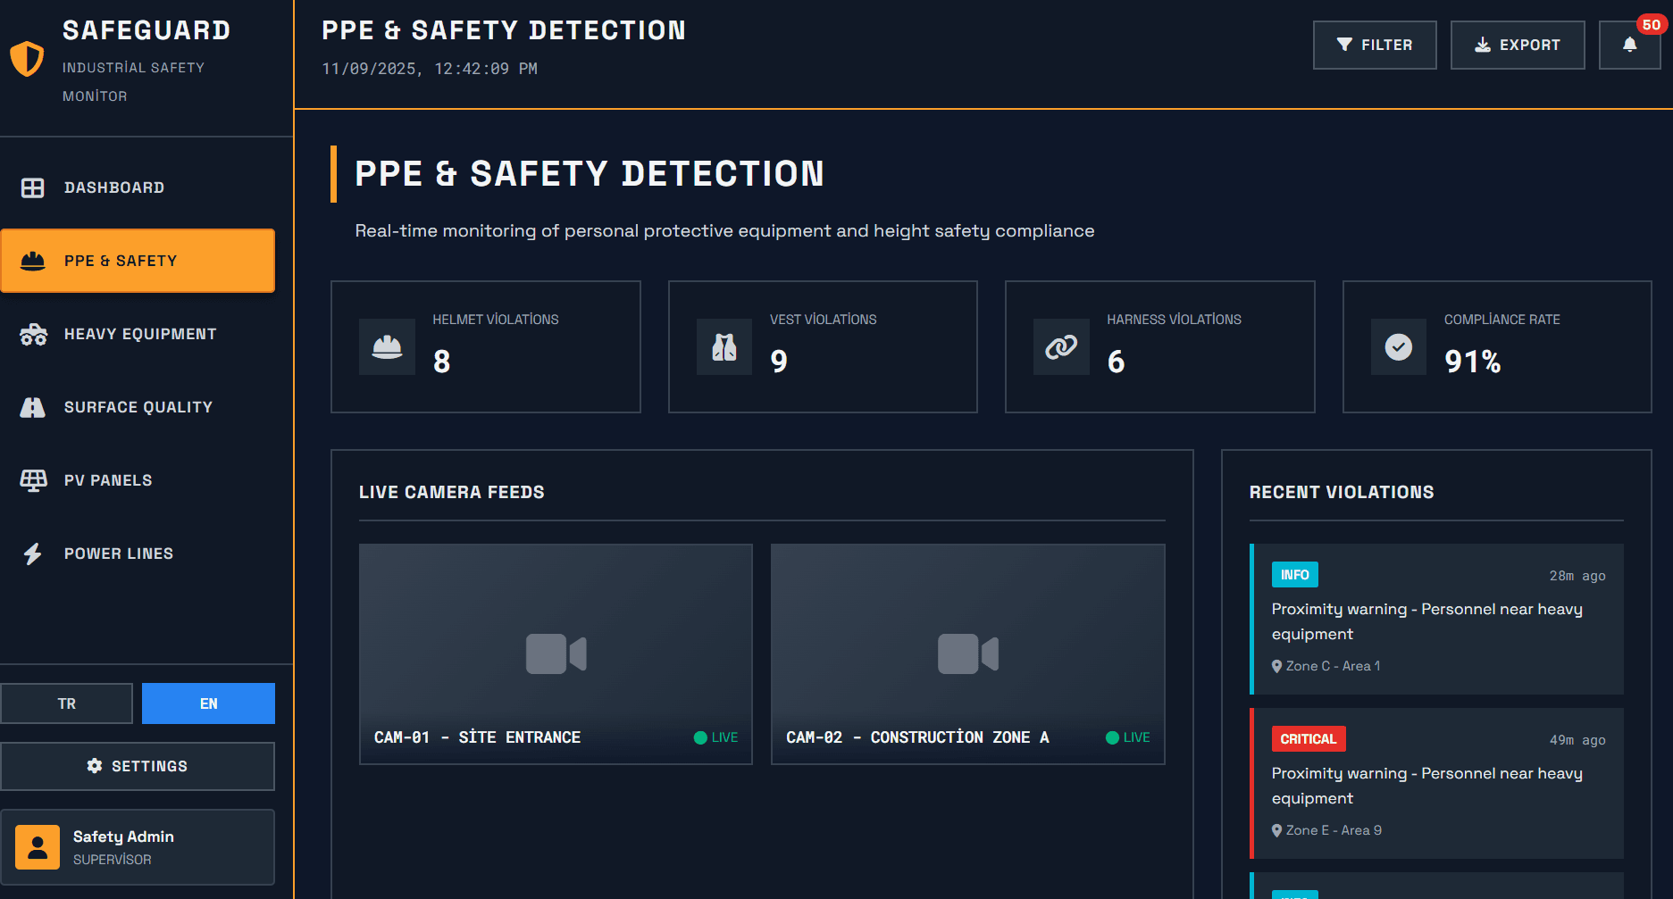The width and height of the screenshot is (1673, 899).
Task: Switch language to TR
Action: (67, 703)
